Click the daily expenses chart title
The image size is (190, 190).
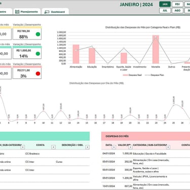(97, 83)
